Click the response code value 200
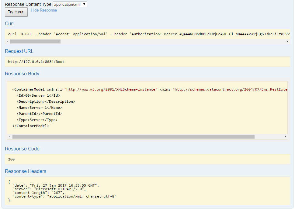The height and width of the screenshot is (210, 295). coord(11,159)
